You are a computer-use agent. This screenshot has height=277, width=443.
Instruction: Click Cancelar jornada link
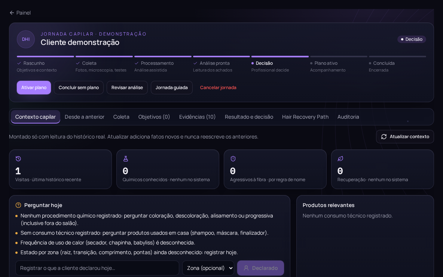click(218, 88)
